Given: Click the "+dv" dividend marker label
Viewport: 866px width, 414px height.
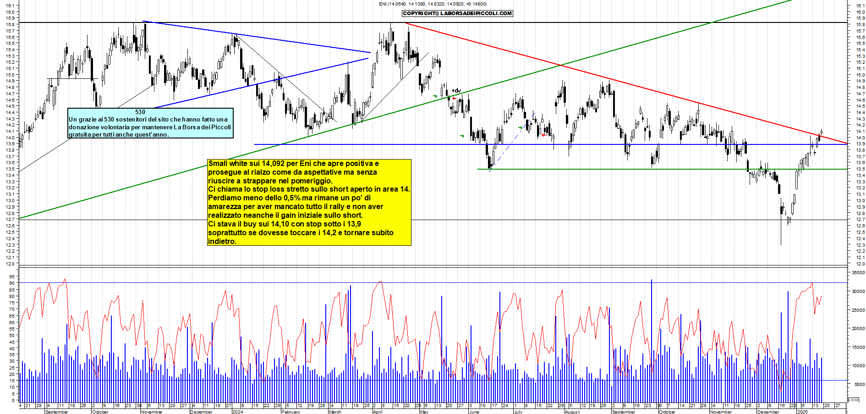Looking at the screenshot, I should 456,91.
